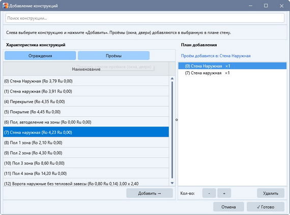Click the Отмена button

pyautogui.click(x=228, y=207)
